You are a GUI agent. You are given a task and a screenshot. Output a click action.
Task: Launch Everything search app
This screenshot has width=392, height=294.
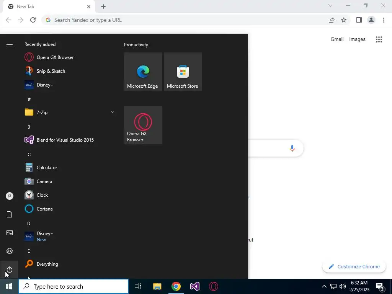[69, 264]
